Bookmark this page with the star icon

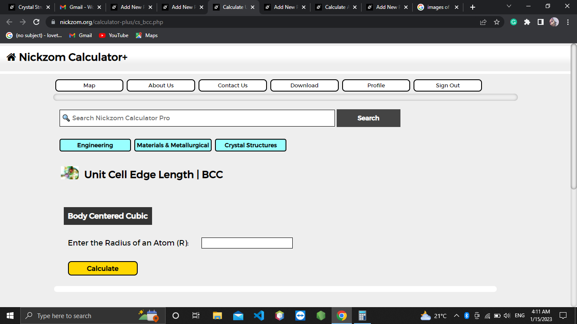[x=497, y=22]
